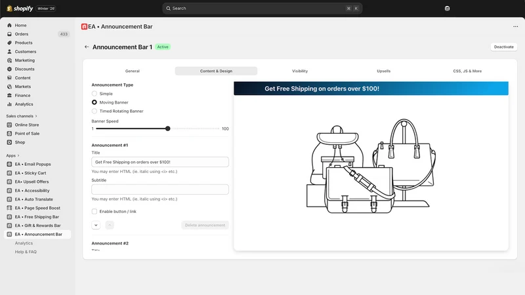Screen dimensions: 525x295
Task: Adjust the Banner Speed slider handle
Action: (168, 128)
